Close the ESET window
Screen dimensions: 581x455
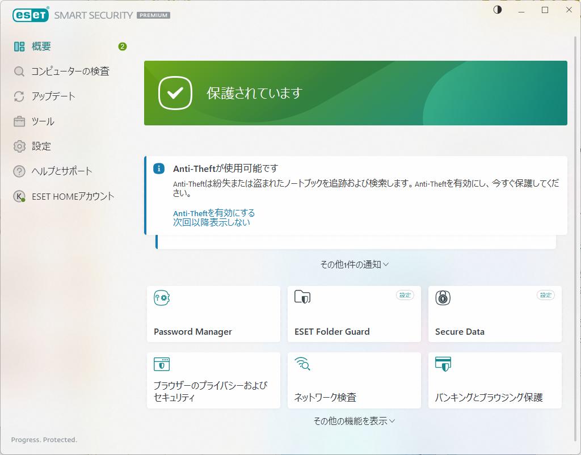point(569,10)
